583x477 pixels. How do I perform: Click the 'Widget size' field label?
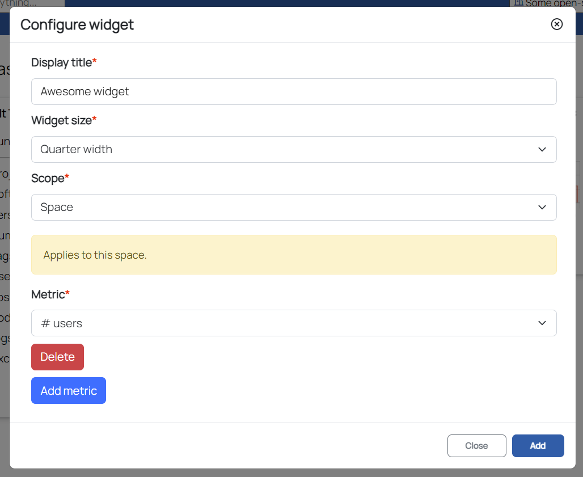coord(62,120)
